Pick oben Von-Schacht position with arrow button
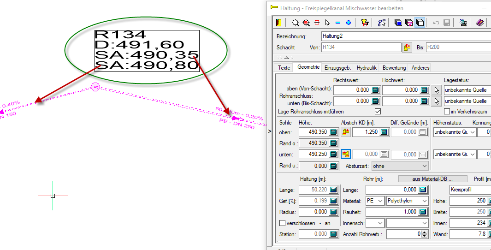This screenshot has height=250, width=491. [438, 90]
